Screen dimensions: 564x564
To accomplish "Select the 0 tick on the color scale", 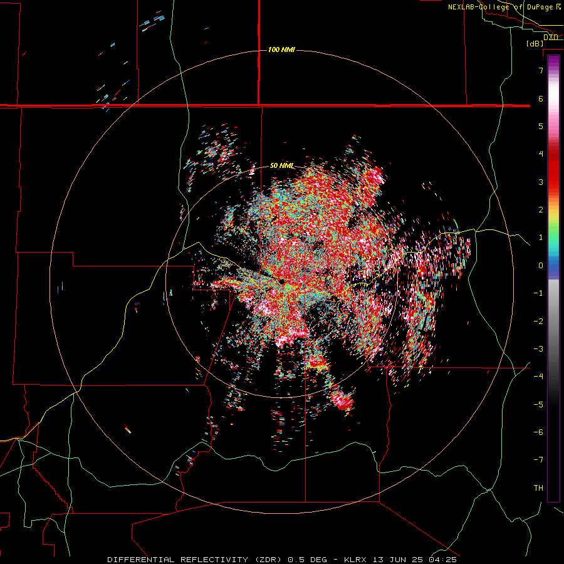I will (x=541, y=266).
